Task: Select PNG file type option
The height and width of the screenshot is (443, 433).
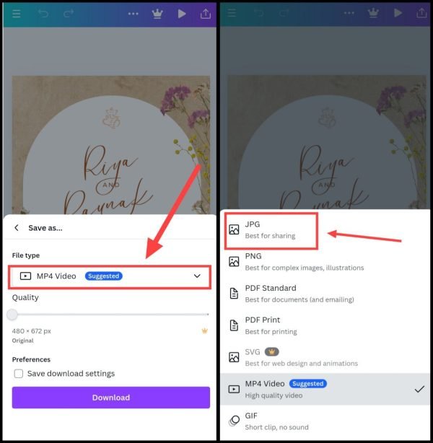Action: [325, 262]
